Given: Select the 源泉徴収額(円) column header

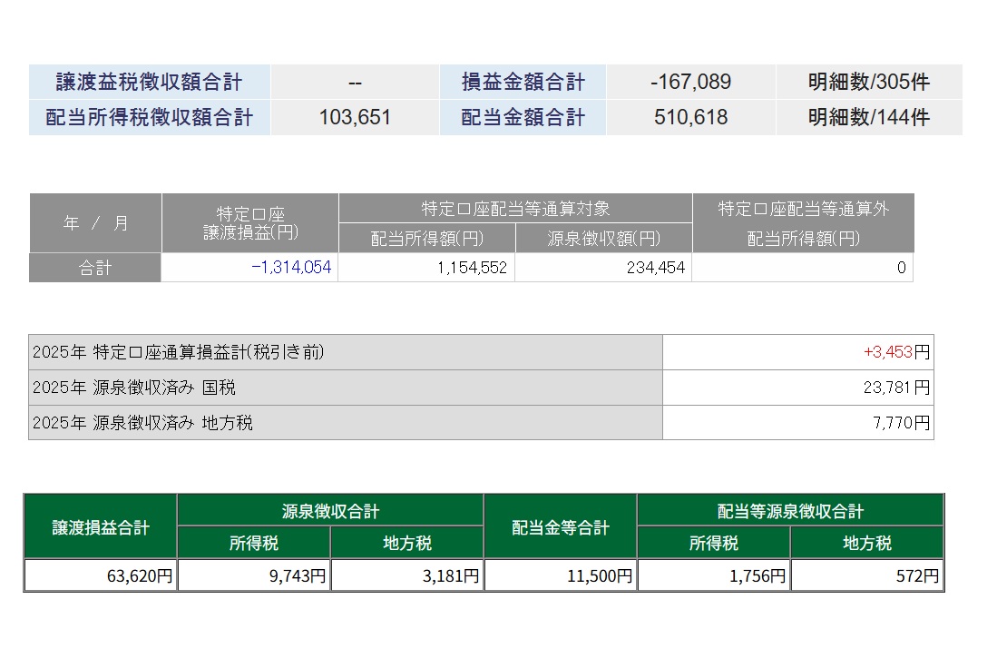Looking at the screenshot, I should [x=603, y=239].
